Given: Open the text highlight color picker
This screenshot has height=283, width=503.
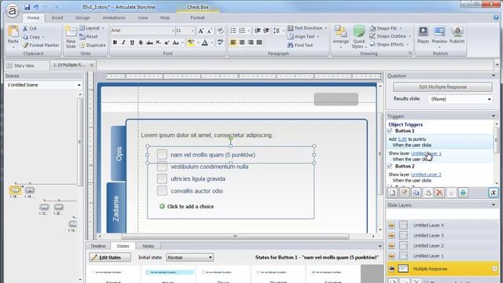Looking at the screenshot, I should coord(191,42).
